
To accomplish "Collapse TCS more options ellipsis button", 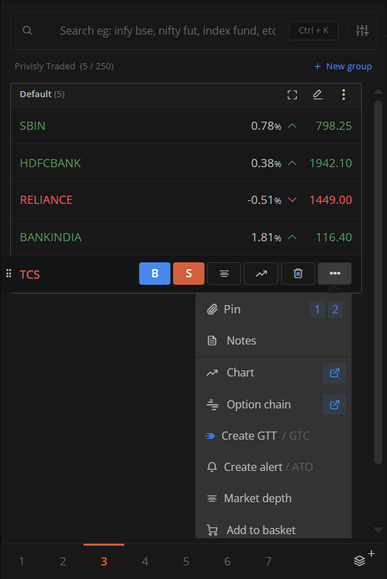I will point(335,274).
